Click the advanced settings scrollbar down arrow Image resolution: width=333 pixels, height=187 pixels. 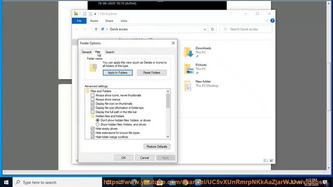coord(168,137)
